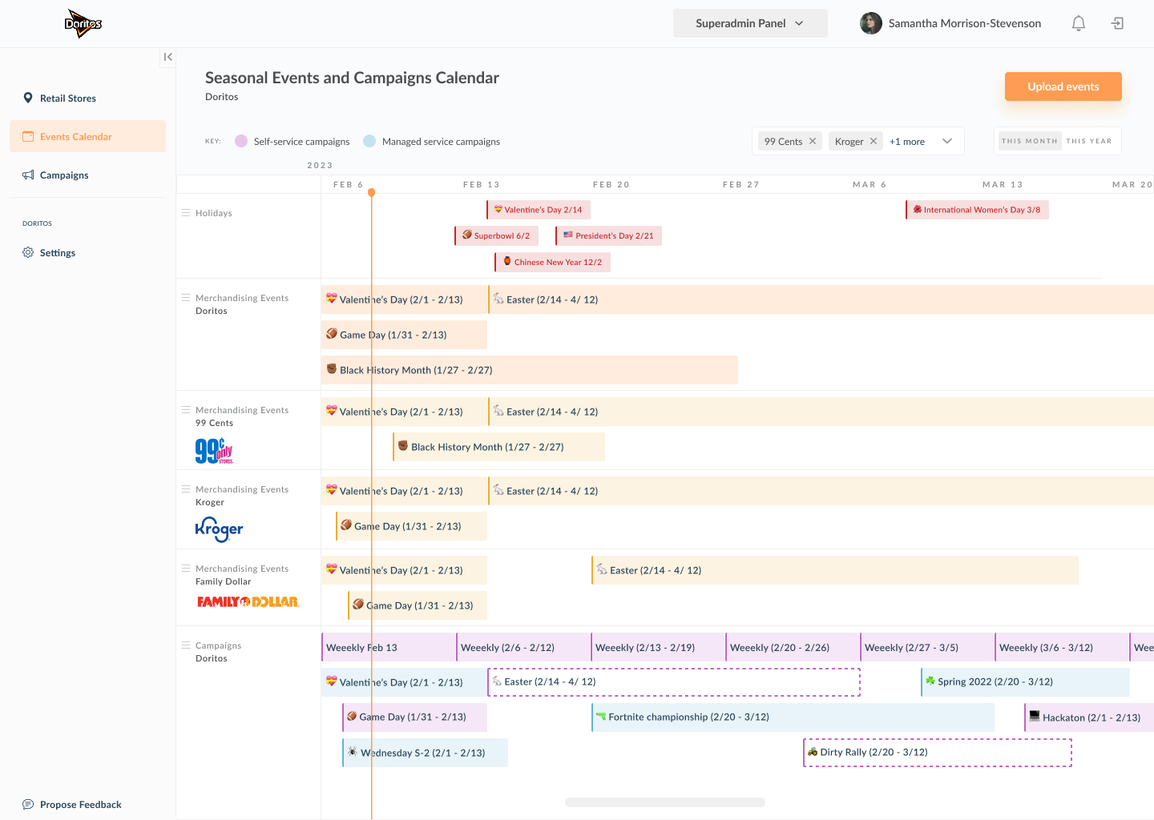Open Doritos Black History Month event
Viewport: 1154px width, 820px height.
pos(530,370)
